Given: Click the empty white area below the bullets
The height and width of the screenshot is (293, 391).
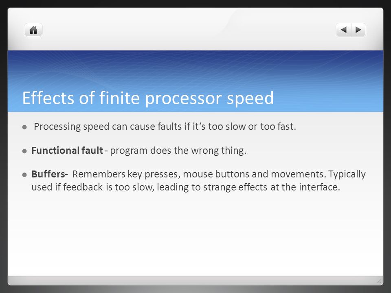Looking at the screenshot, I should tap(195, 234).
